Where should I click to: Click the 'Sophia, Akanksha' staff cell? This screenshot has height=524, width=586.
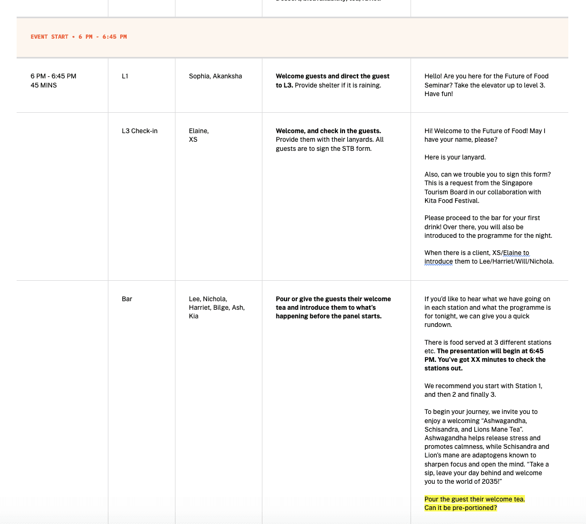point(215,76)
